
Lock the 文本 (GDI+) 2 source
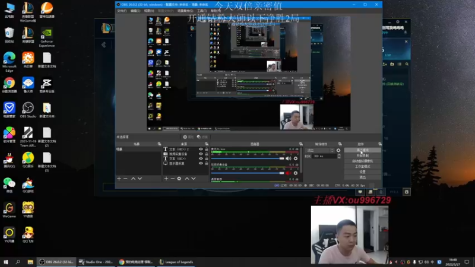pos(207,150)
